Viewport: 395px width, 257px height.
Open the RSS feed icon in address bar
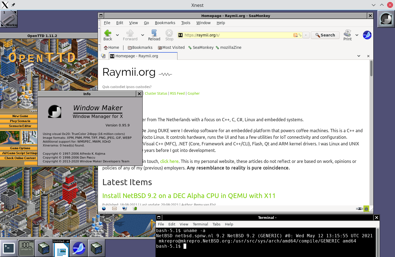tap(295, 35)
